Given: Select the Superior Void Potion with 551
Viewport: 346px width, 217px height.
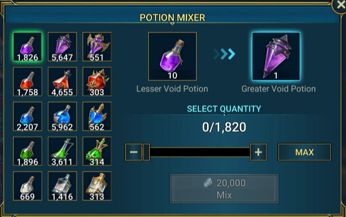Looking at the screenshot, I should point(97,46).
